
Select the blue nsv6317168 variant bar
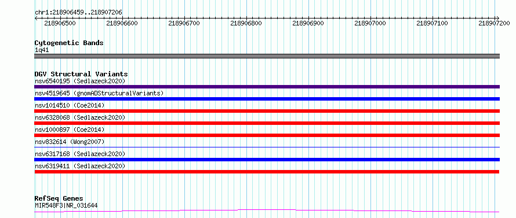(x=267, y=160)
